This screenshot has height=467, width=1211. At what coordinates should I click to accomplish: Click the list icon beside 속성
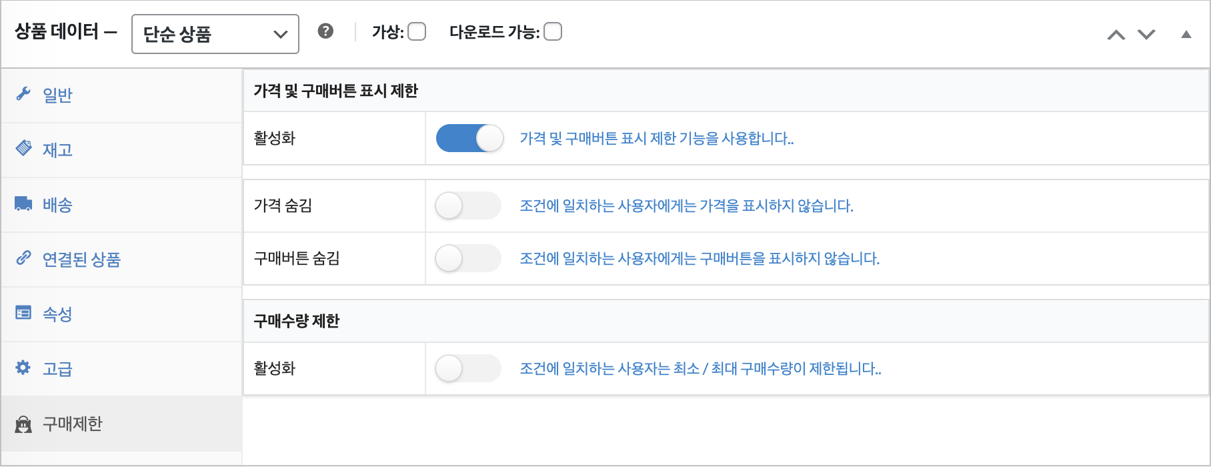[x=23, y=312]
